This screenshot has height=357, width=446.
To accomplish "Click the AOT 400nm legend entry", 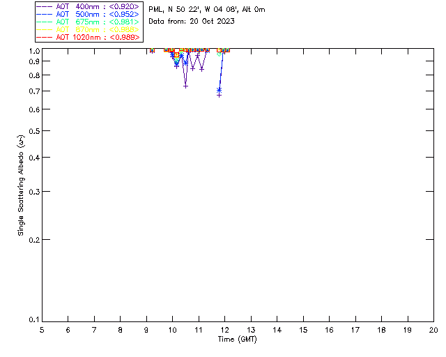I will 88,6.
